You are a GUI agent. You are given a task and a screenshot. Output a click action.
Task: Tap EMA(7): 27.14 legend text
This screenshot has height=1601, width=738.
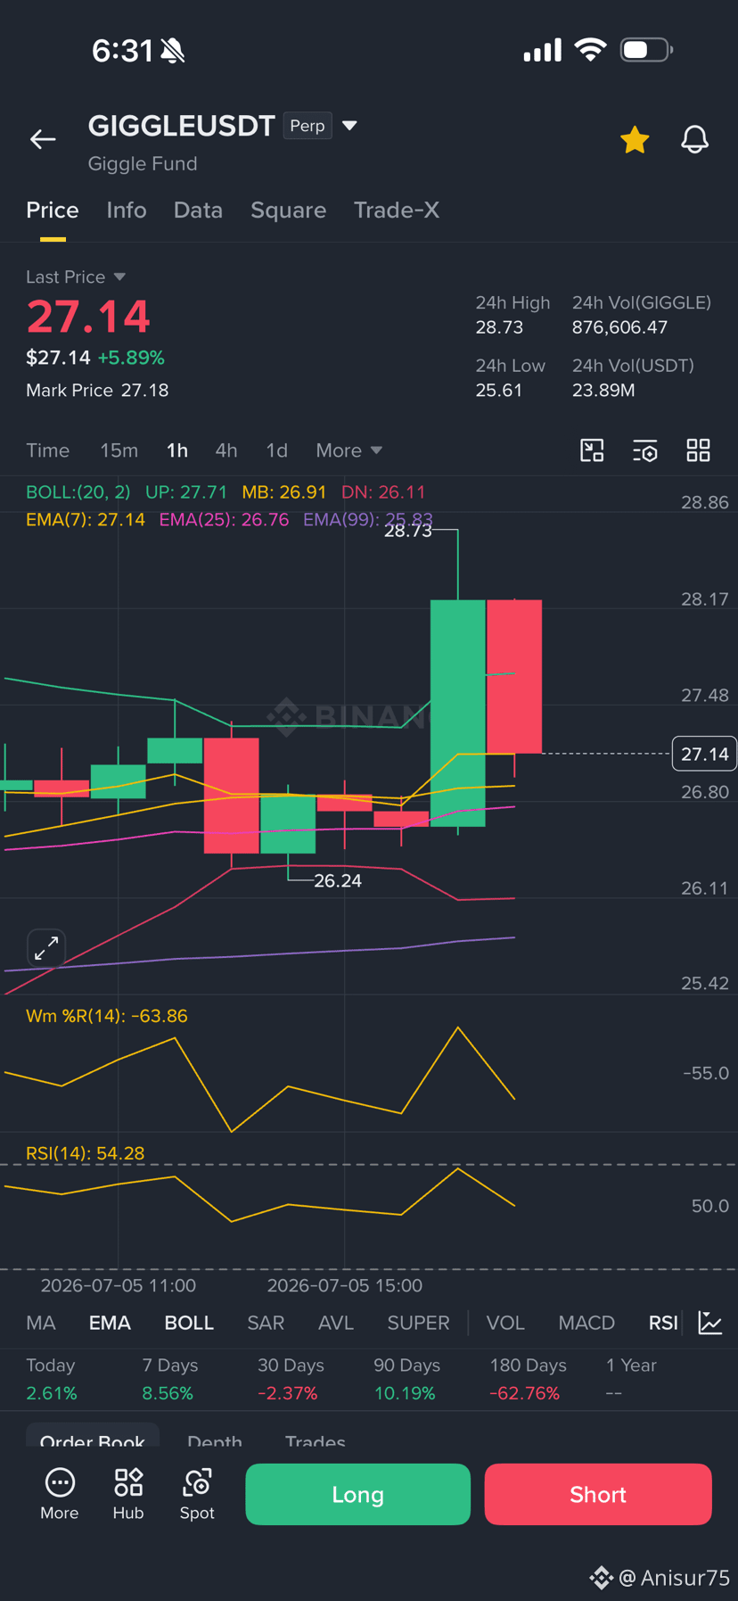click(86, 520)
